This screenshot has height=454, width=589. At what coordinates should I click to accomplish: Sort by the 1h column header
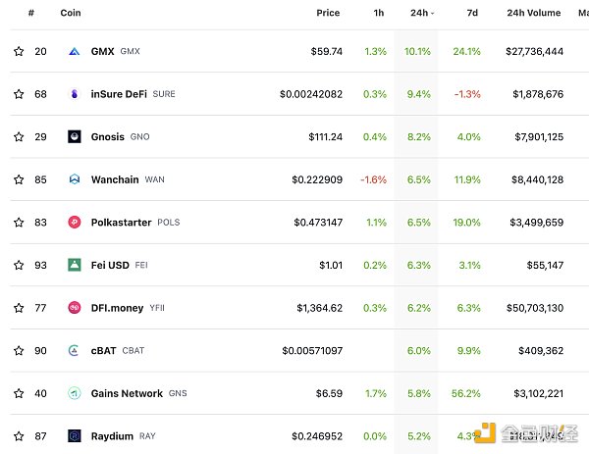[379, 13]
